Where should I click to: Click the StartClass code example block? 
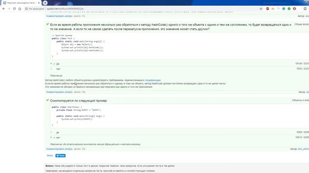[x=179, y=116]
